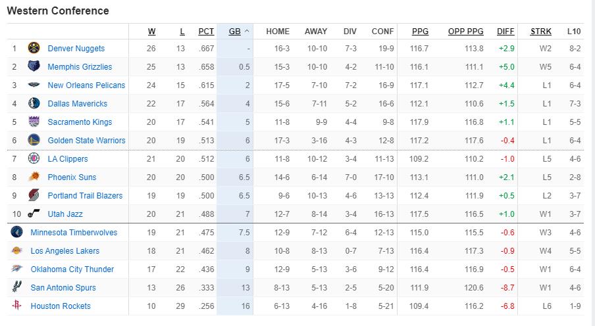Open the Oklahoma City Thunder link
The image size is (595, 326).
pos(72,269)
